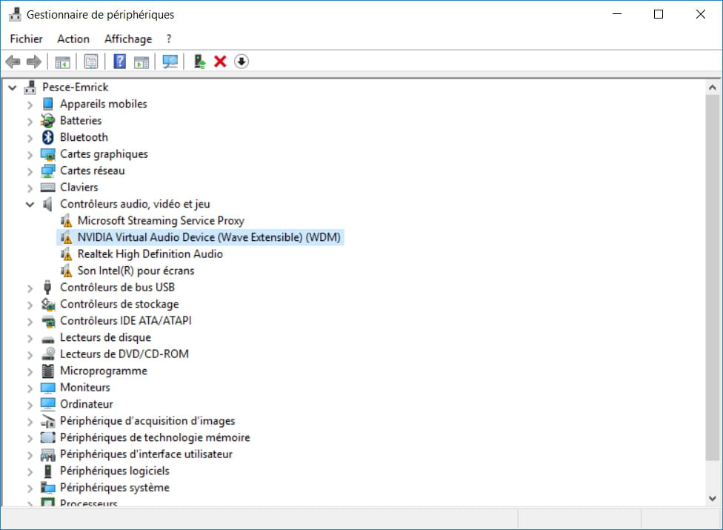Click scan for hardware changes monitor icon
Viewport: 723px width, 530px height.
coord(170,62)
